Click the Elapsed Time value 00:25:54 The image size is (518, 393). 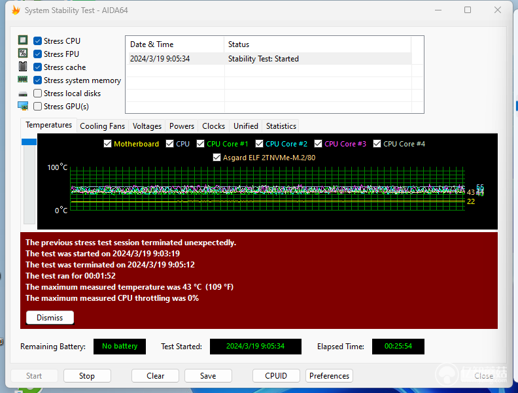pyautogui.click(x=398, y=347)
